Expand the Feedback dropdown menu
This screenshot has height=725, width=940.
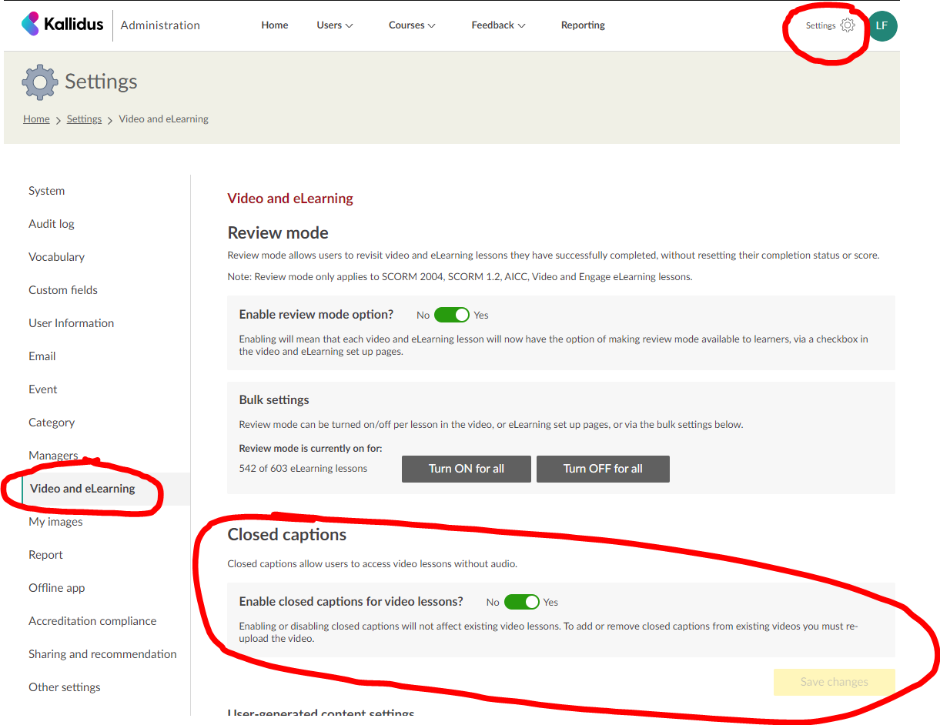(498, 25)
